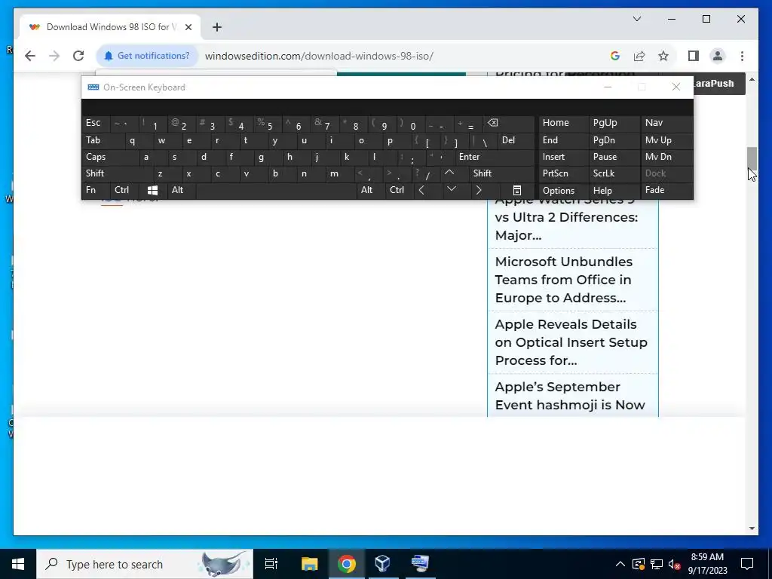Open Apple Reveals Details on Optical Insert link

pyautogui.click(x=571, y=342)
